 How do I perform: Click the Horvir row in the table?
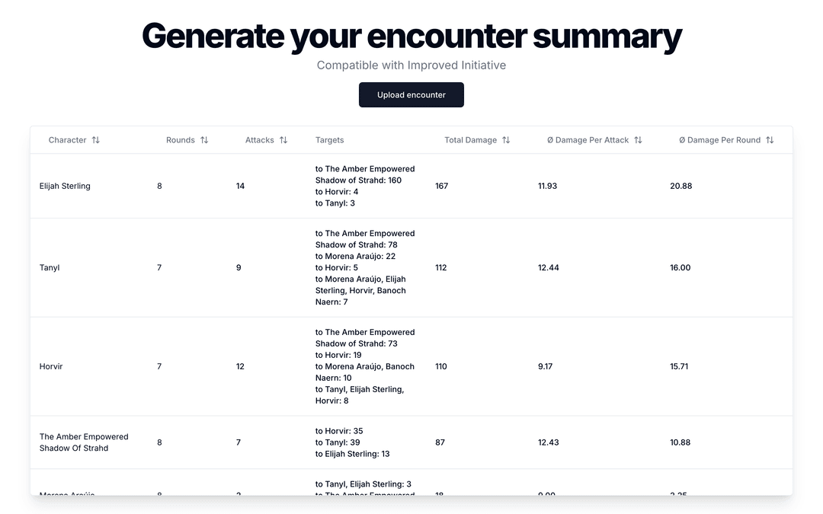[50, 366]
